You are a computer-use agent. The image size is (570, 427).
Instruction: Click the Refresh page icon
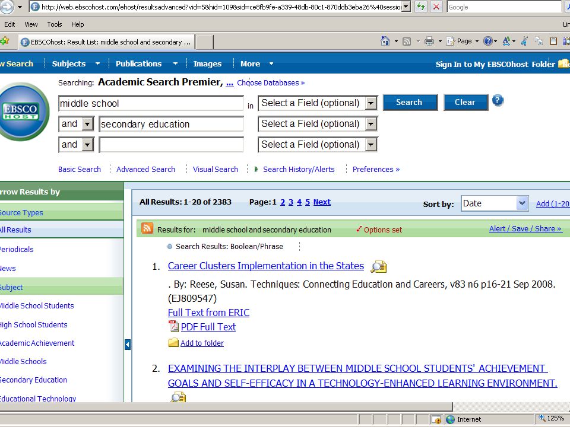click(420, 7)
